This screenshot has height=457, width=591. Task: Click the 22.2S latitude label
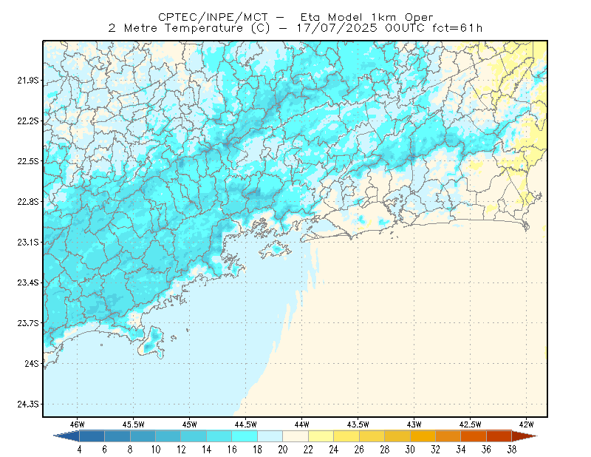click(x=27, y=121)
